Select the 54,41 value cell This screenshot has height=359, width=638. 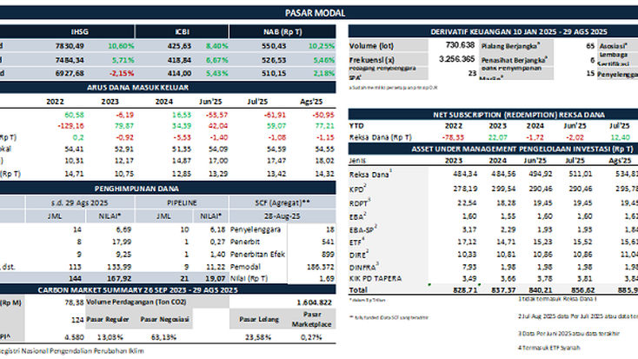pos(74,150)
